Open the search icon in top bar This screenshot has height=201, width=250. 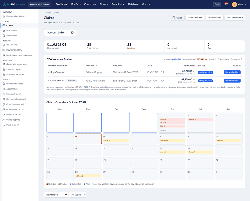(215, 5)
